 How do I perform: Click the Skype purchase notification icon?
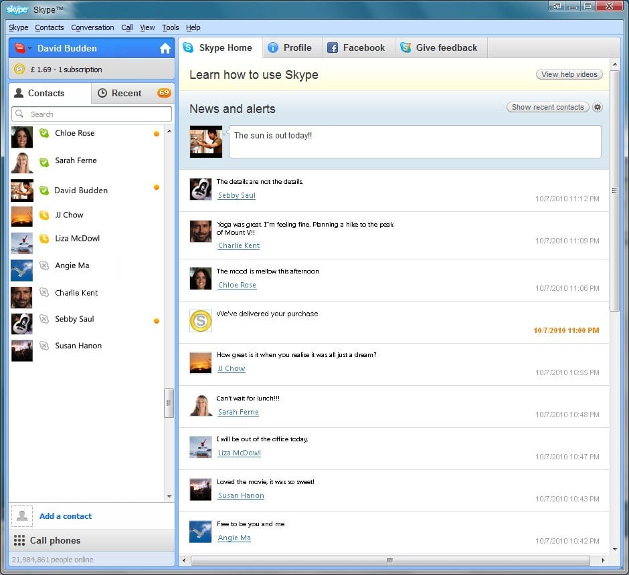pos(200,320)
